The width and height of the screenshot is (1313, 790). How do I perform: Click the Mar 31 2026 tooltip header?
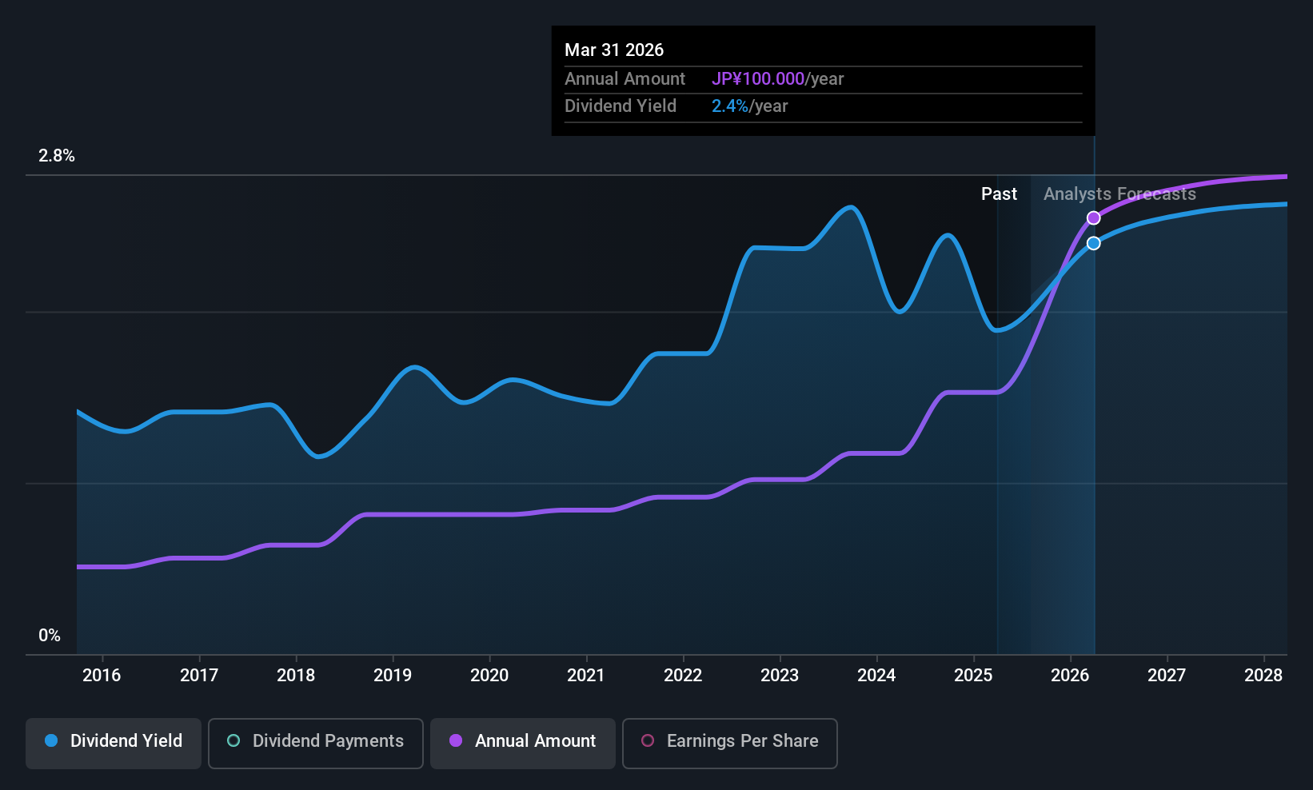(x=614, y=50)
